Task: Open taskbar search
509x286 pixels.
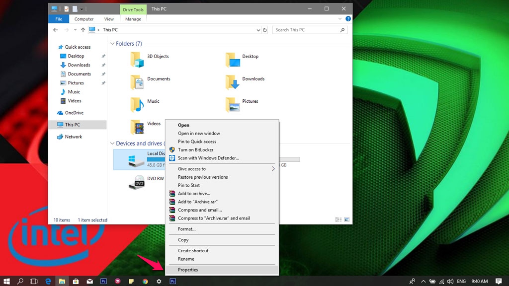Action: (x=20, y=281)
